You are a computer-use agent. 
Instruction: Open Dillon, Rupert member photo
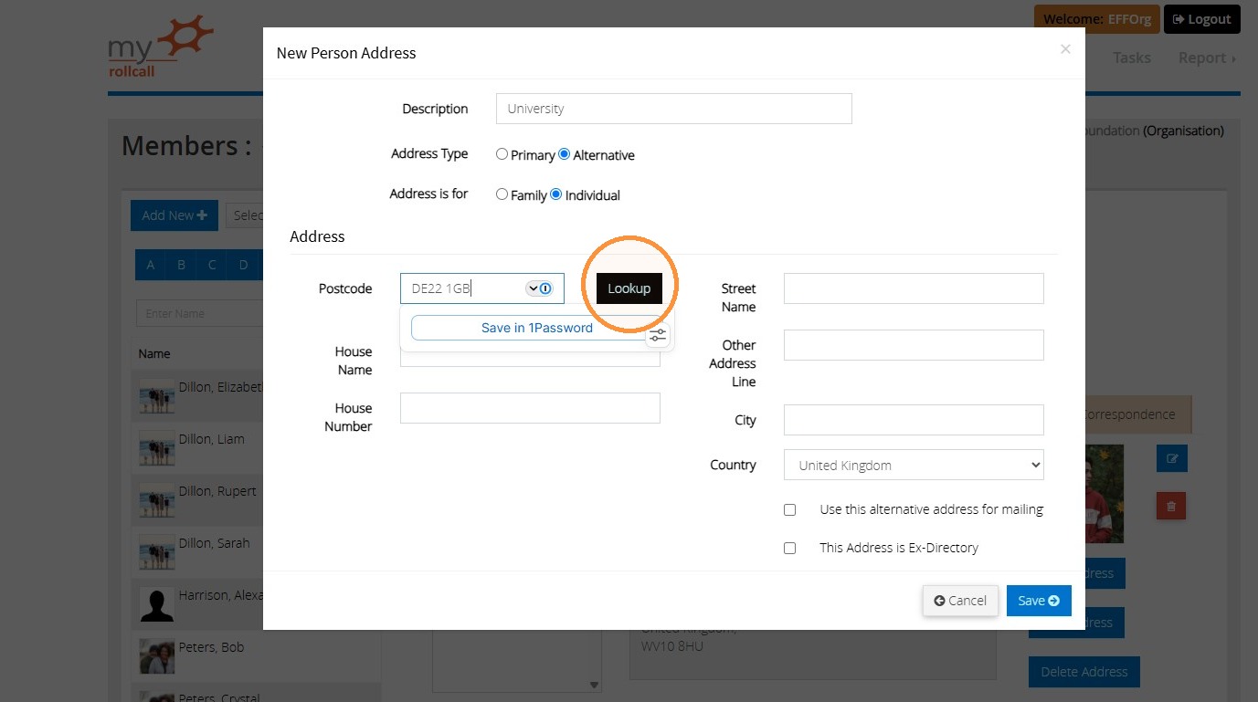tap(156, 500)
